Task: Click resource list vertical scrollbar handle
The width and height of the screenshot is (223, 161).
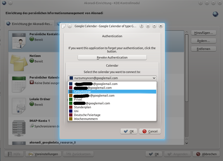Action: pyautogui.click(x=187, y=68)
